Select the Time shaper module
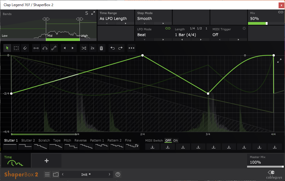285x181 pixels. click(16, 161)
